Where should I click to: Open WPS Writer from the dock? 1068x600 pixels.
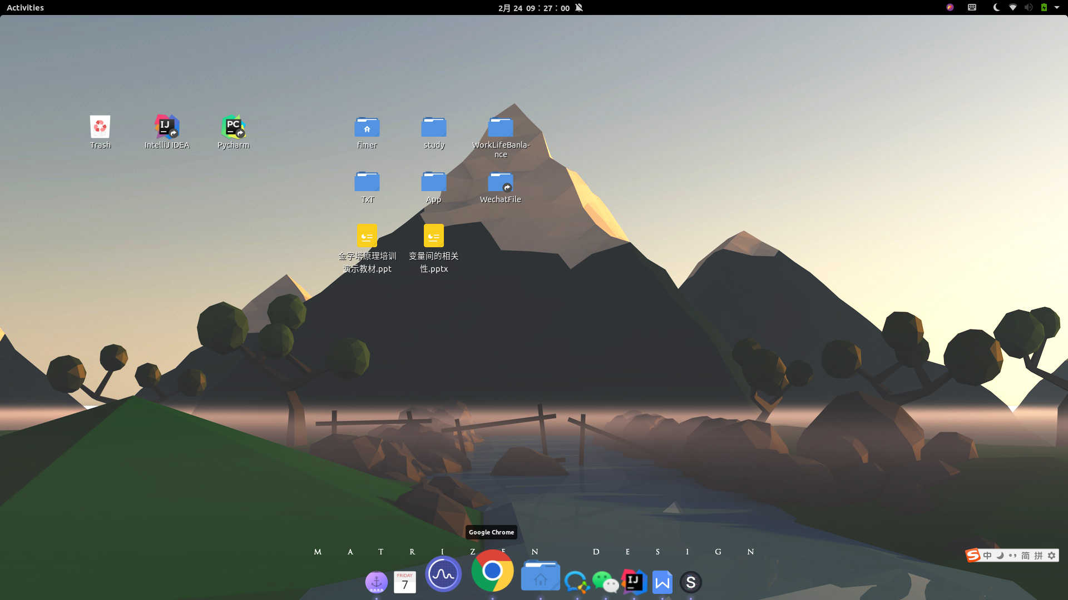[x=662, y=582]
